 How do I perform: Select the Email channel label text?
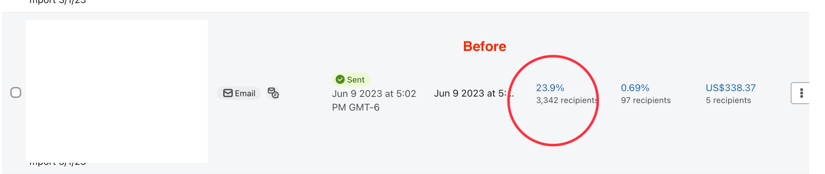coord(245,93)
